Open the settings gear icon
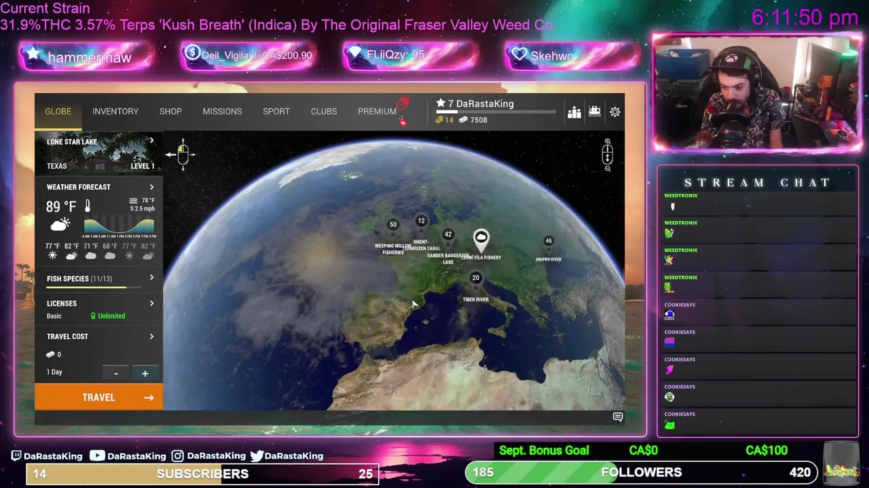 (x=615, y=112)
